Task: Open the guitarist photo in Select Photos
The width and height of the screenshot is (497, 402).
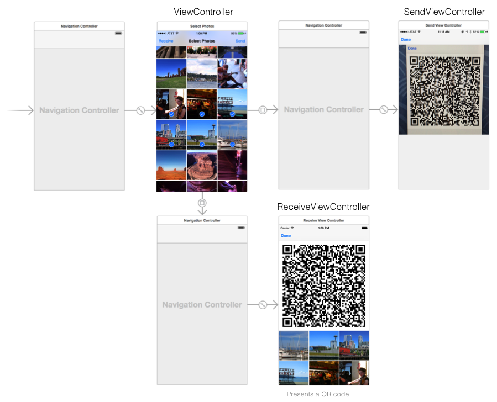Action: click(x=232, y=73)
